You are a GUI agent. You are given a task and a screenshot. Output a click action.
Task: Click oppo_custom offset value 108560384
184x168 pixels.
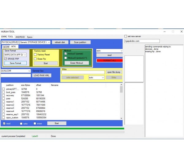click(41, 117)
